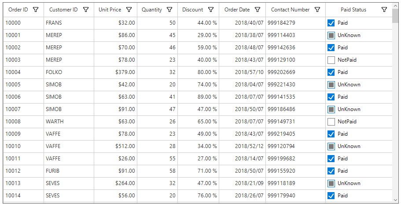
Task: Toggle UnKnown checkbox for order 10001
Action: pyautogui.click(x=331, y=35)
